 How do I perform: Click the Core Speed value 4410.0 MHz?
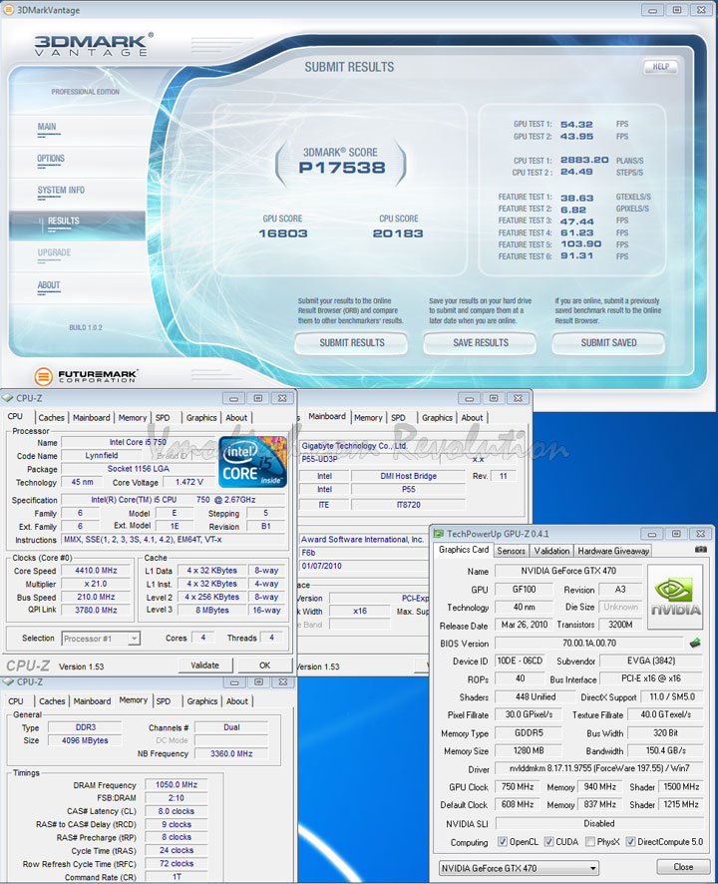96,571
